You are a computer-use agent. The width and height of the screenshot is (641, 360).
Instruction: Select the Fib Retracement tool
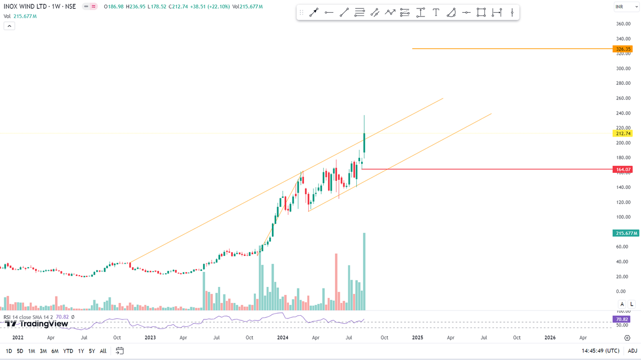click(405, 12)
